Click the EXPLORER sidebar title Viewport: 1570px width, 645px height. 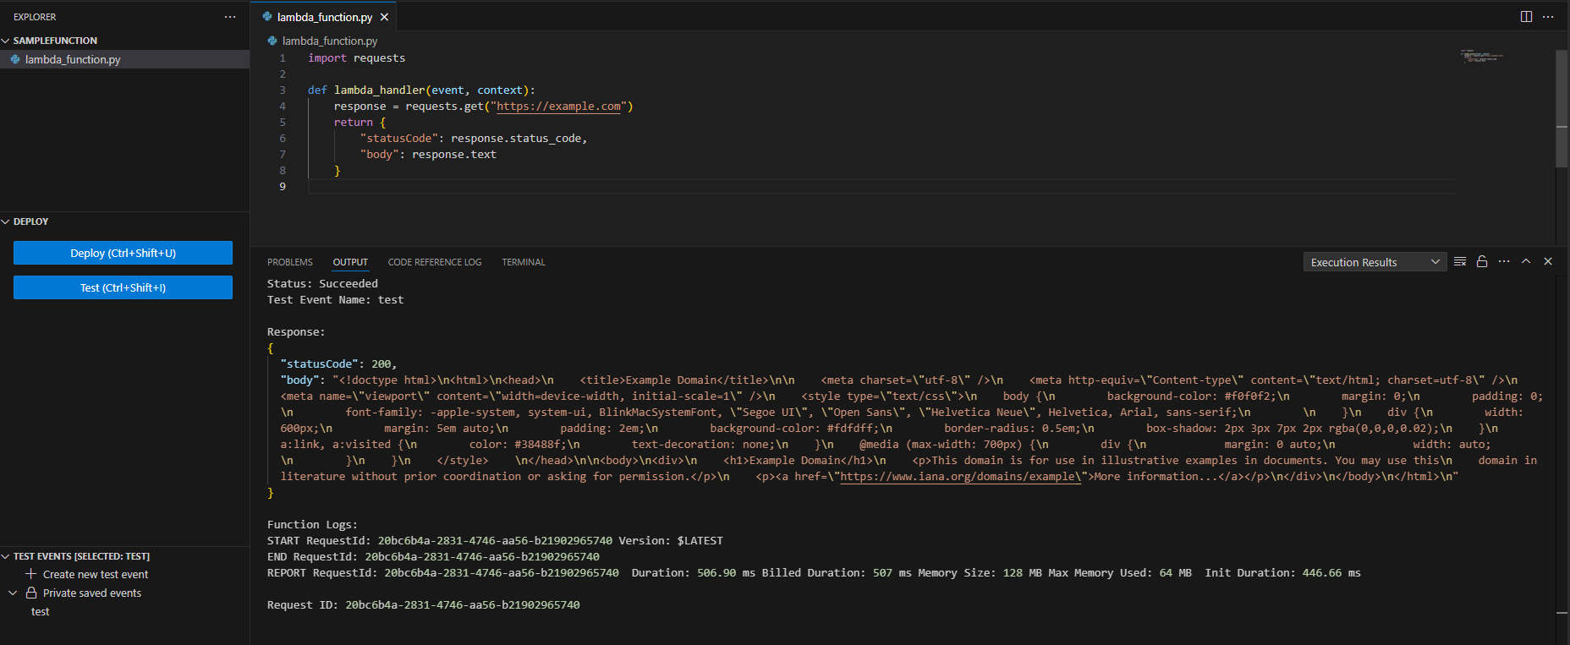(35, 17)
